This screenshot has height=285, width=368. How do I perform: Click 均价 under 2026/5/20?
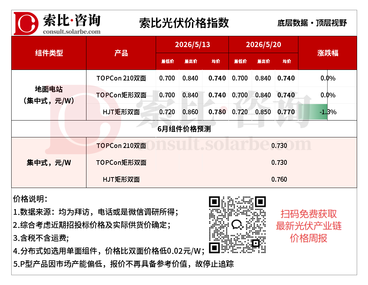point(286,61)
